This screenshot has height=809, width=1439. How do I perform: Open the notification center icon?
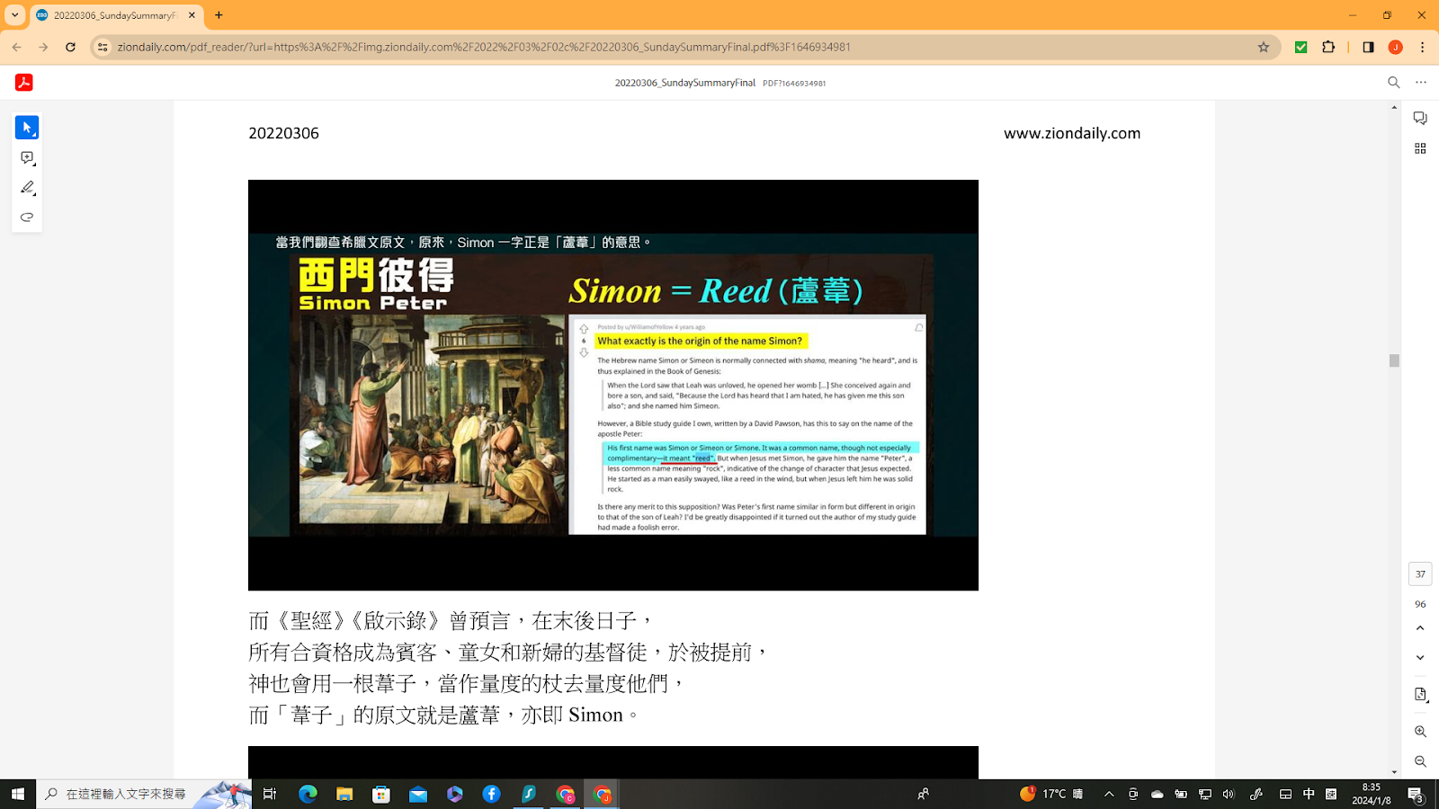(x=1416, y=794)
